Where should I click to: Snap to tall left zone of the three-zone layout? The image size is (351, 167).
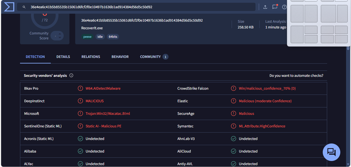tap(297, 34)
